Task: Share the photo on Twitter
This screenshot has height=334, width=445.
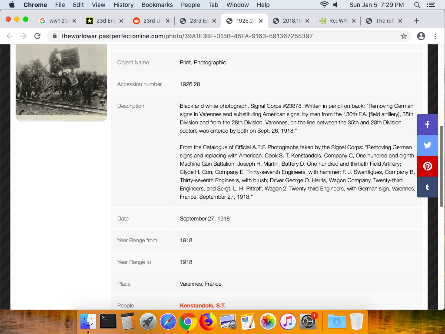Action: 428,145
